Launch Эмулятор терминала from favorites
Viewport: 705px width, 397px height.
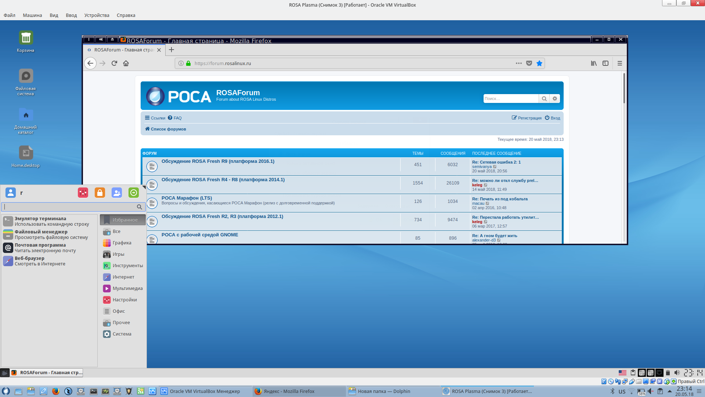[x=40, y=221]
